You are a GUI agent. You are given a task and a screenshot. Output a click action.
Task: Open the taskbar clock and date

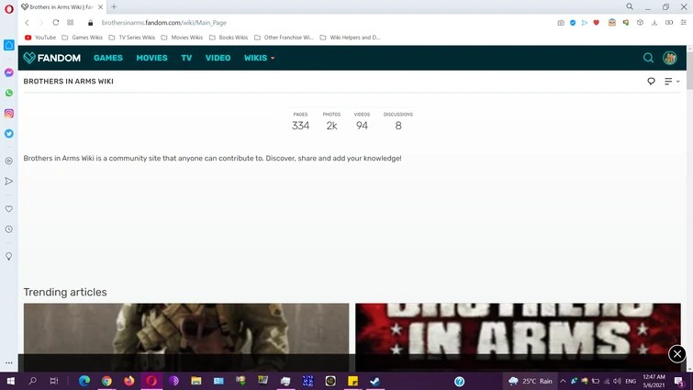[x=654, y=381]
